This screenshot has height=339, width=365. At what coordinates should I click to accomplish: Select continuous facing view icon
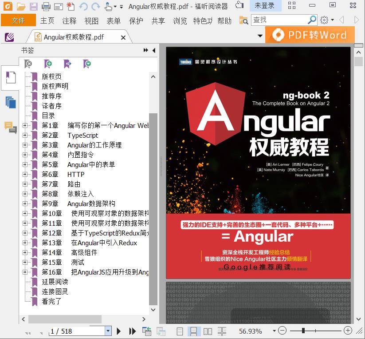222,331
